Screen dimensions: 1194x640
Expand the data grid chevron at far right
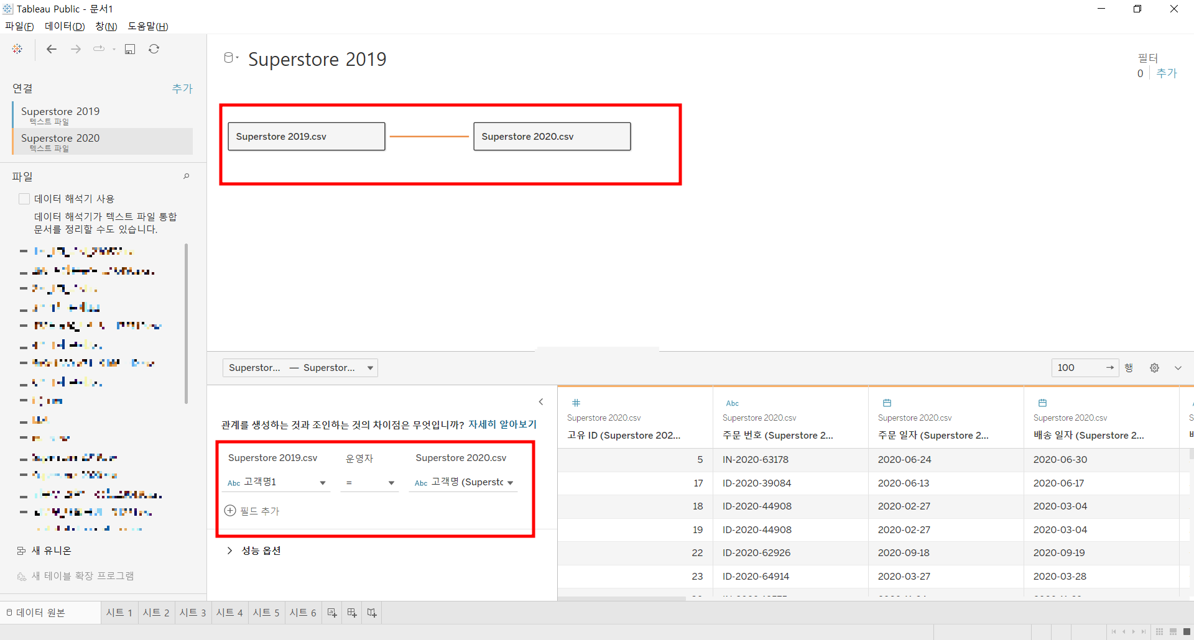tap(1178, 368)
